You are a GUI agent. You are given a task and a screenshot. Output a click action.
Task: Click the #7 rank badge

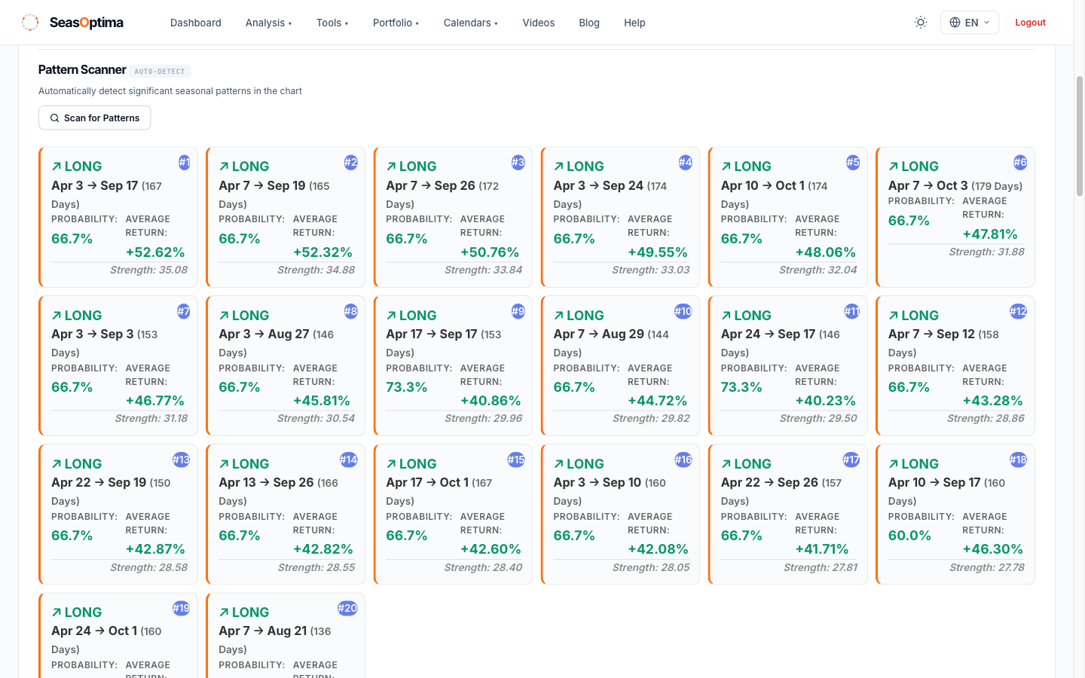184,311
